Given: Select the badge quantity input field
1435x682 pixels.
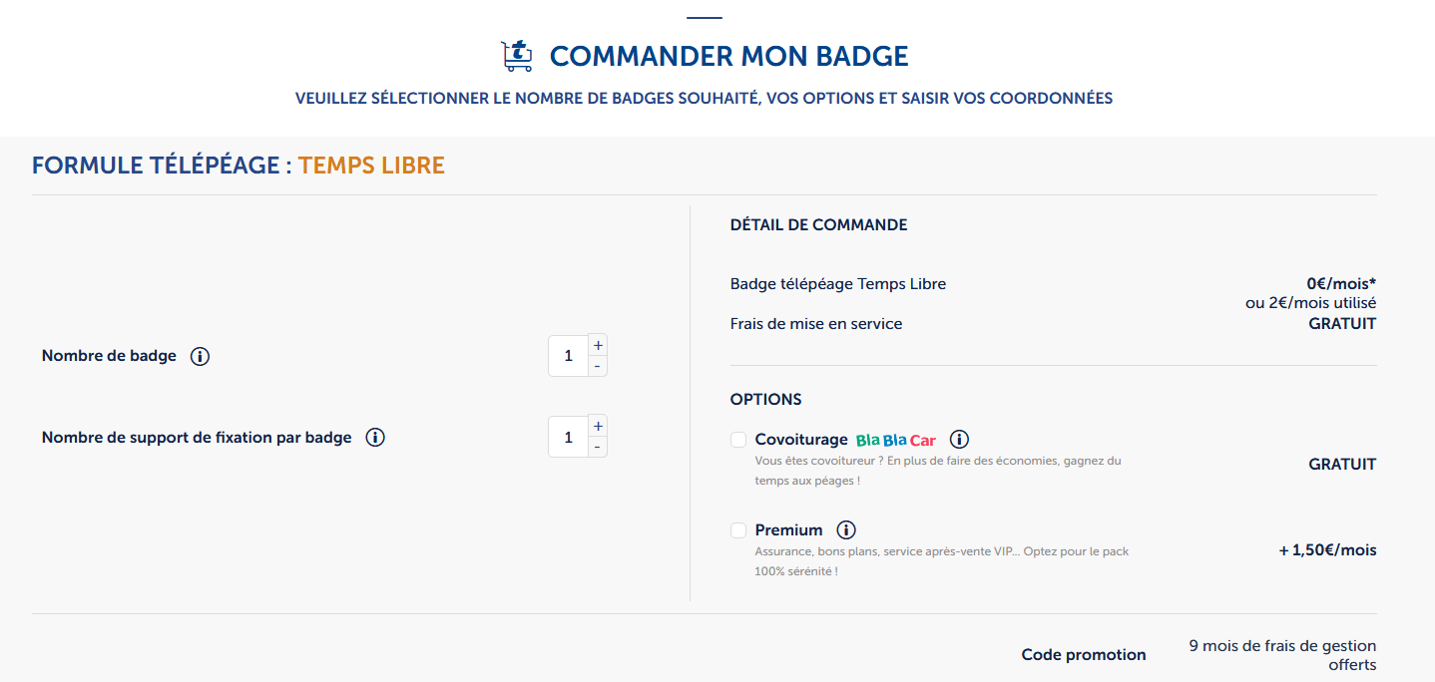Looking at the screenshot, I should coord(567,355).
